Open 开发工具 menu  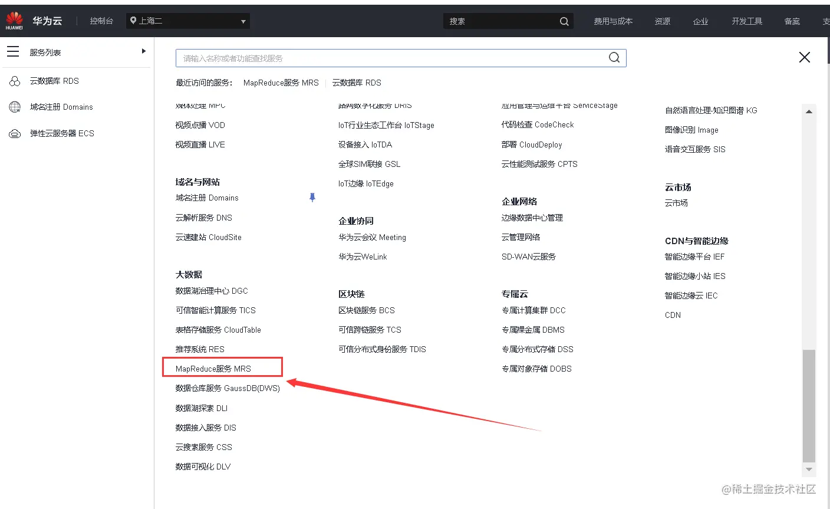[x=747, y=21]
